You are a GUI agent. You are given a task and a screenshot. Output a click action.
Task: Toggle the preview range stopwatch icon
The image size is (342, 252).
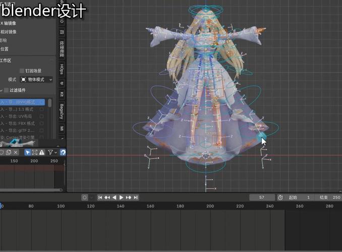[280, 198]
